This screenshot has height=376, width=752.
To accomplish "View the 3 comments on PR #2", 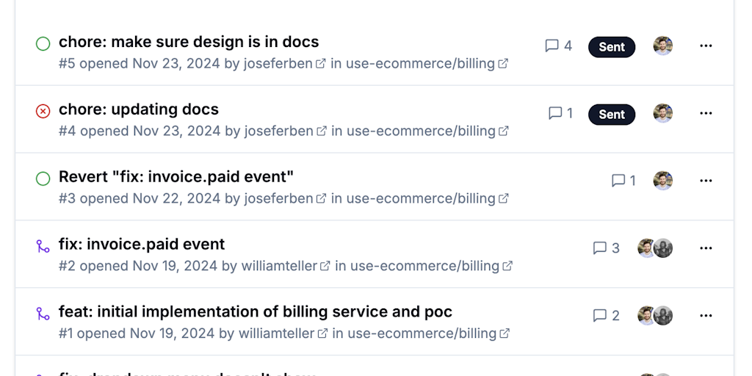I will (x=606, y=248).
